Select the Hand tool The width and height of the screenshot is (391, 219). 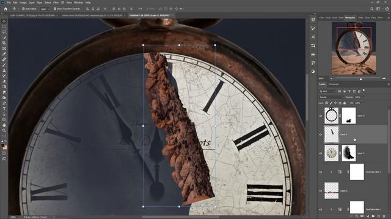[4, 125]
